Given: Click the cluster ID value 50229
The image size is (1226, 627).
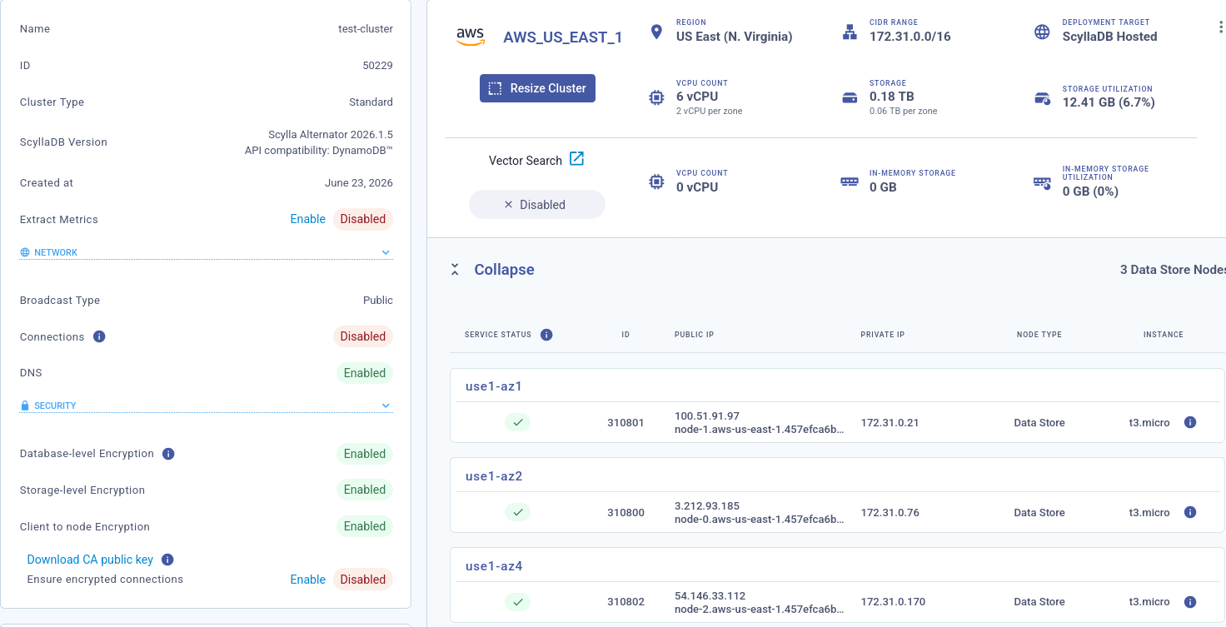Looking at the screenshot, I should click(x=376, y=66).
